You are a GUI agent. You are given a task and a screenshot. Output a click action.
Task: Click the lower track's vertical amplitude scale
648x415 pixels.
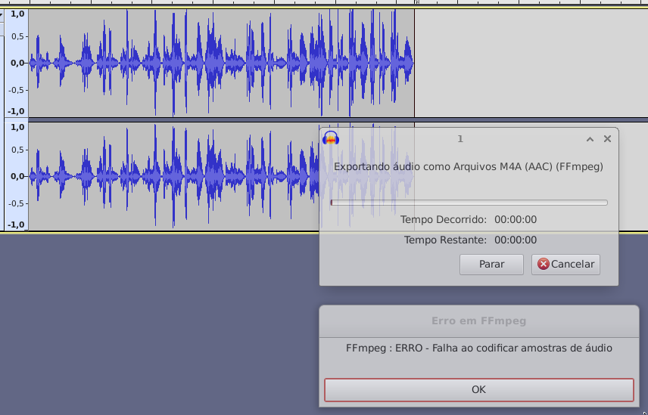pos(17,176)
